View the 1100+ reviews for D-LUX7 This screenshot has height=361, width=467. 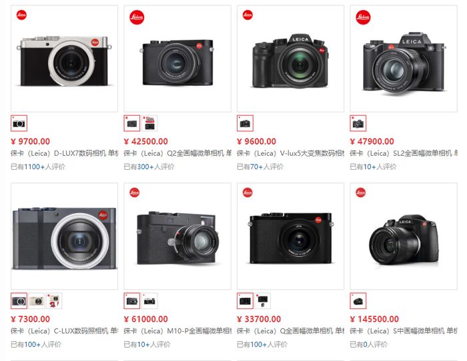(x=38, y=167)
